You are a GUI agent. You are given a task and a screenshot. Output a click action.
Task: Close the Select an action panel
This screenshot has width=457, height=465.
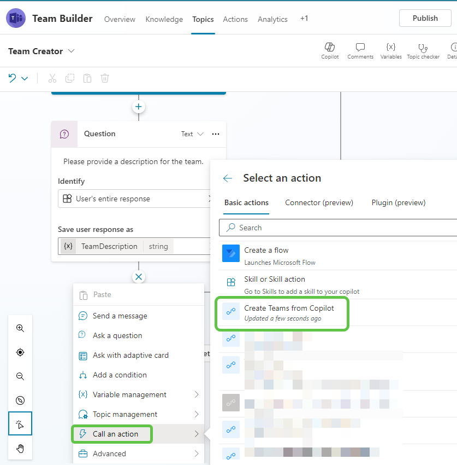point(228,178)
